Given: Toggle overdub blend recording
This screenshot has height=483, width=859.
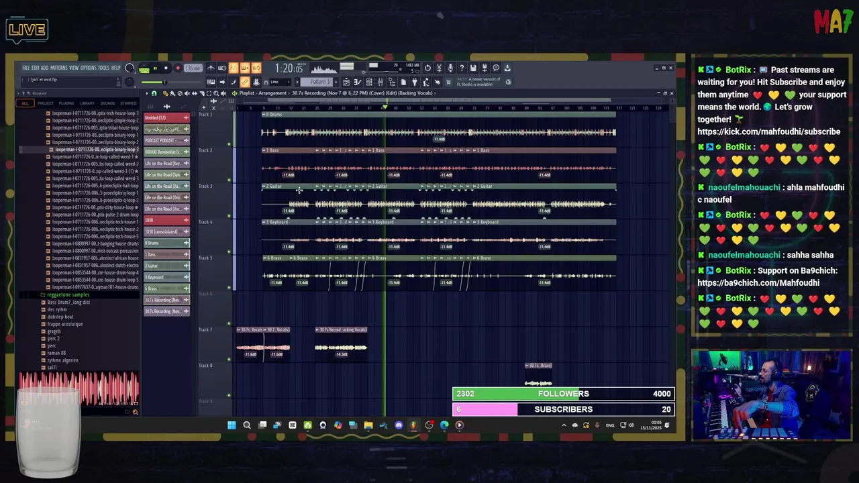Looking at the screenshot, I should point(246,68).
